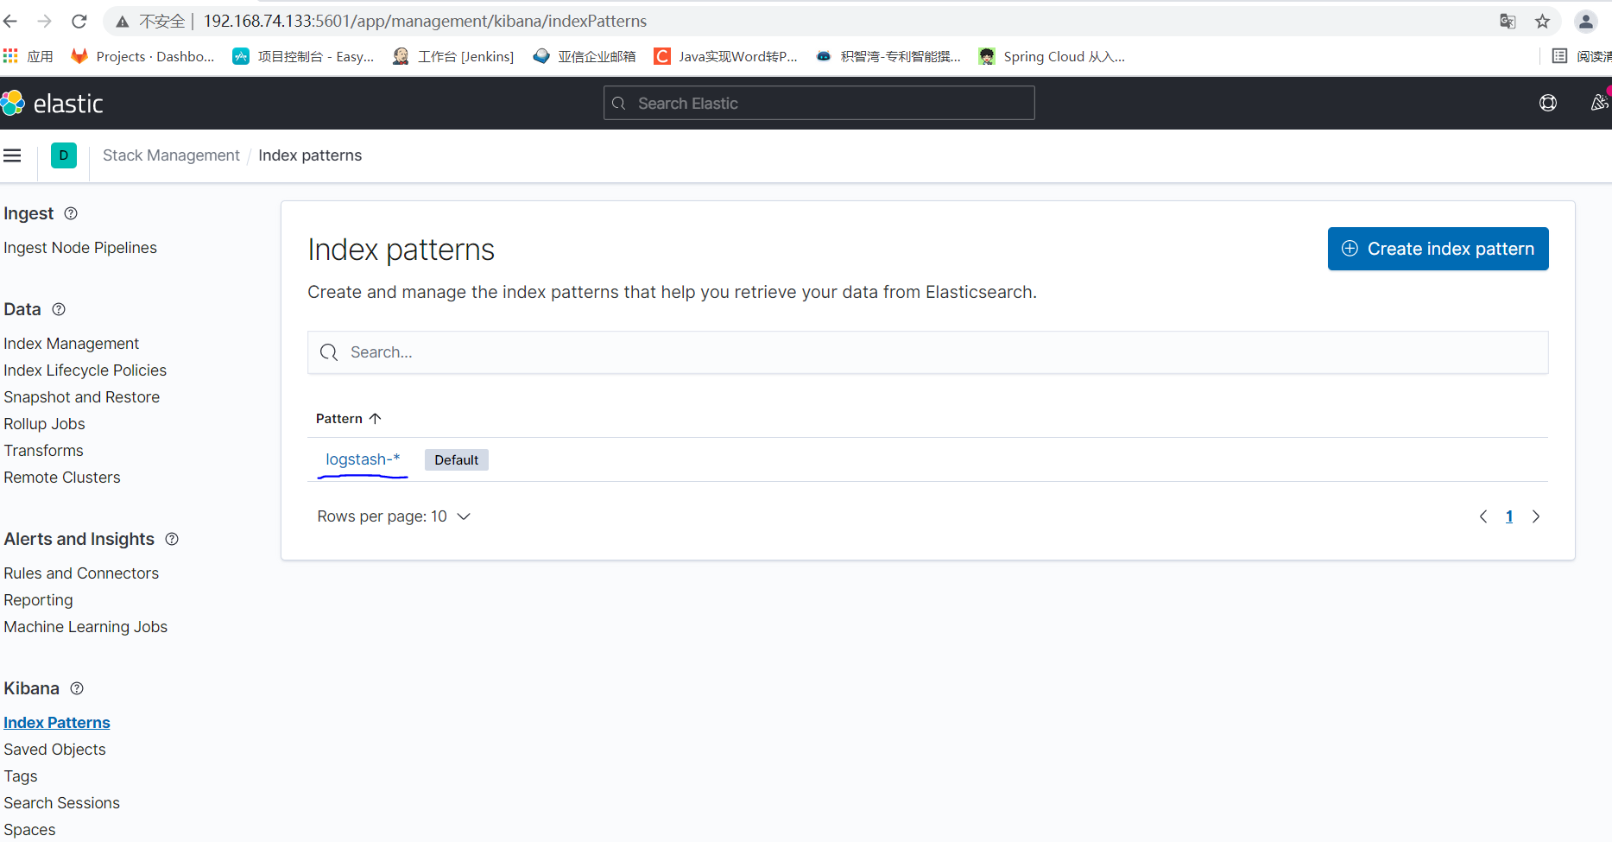Open the Spring Cloud bookmark
1612x842 pixels.
1052,56
